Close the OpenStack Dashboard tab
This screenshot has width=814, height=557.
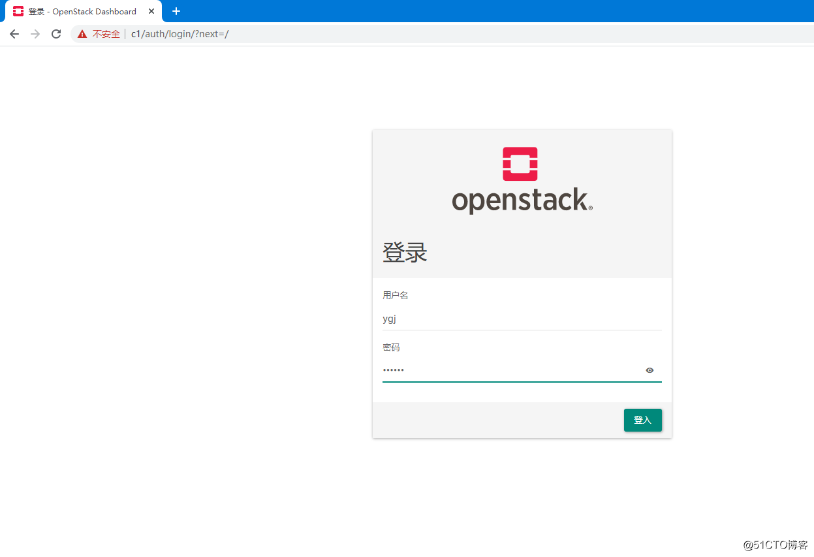[151, 11]
